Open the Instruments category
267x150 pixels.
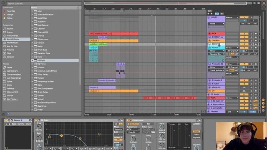pos(12,36)
